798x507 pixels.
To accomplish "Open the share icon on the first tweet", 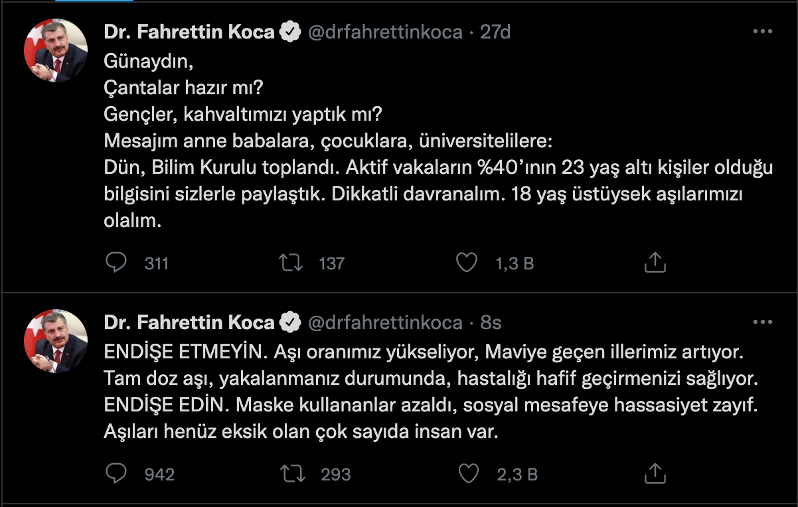I will tap(655, 263).
